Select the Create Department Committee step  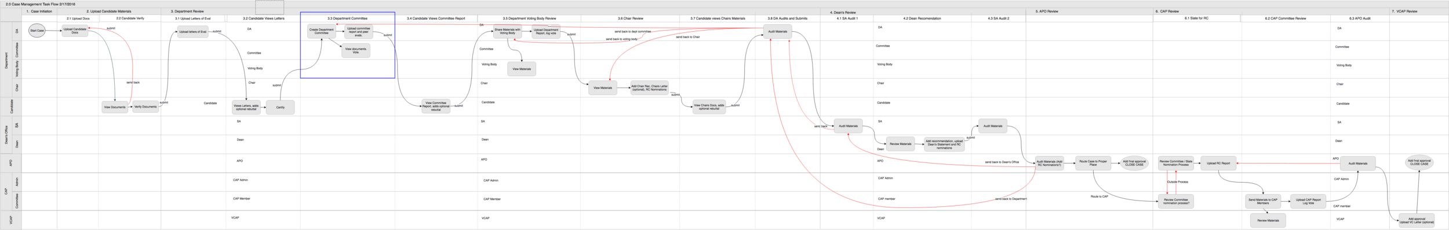322,31
